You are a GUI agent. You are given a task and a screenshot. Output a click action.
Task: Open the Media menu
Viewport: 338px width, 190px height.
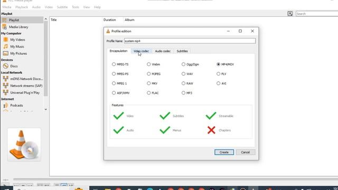[7, 7]
